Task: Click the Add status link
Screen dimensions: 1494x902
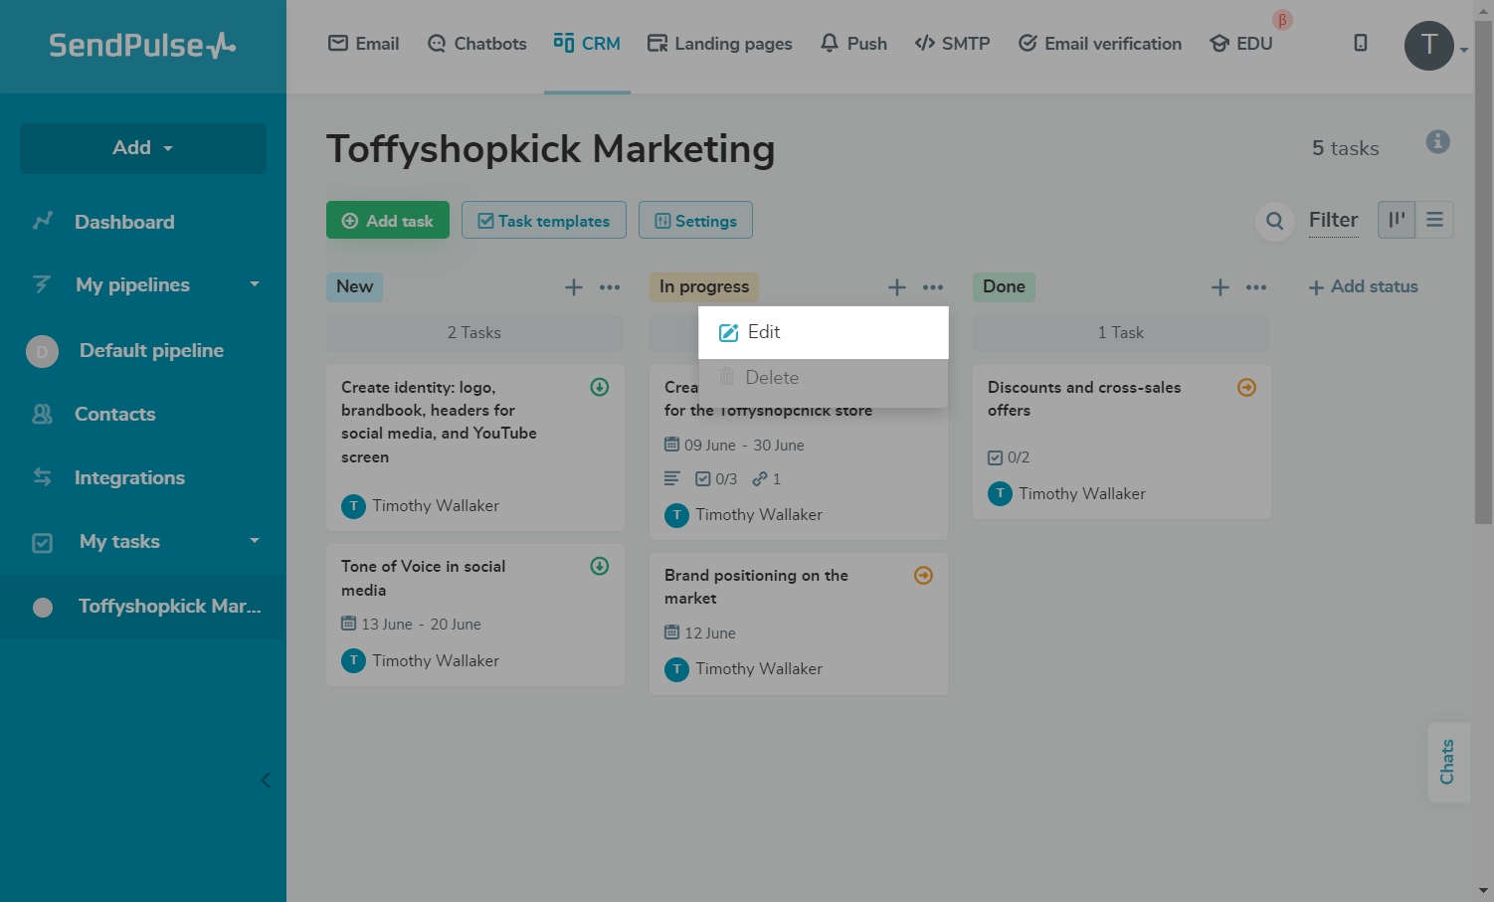Action: click(x=1363, y=286)
